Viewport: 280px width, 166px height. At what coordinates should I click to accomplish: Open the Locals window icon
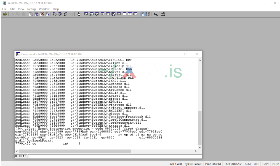pyautogui.click(x=97, y=14)
